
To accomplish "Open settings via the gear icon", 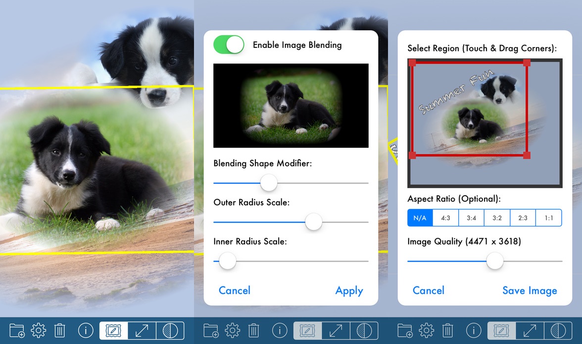I will (38, 330).
